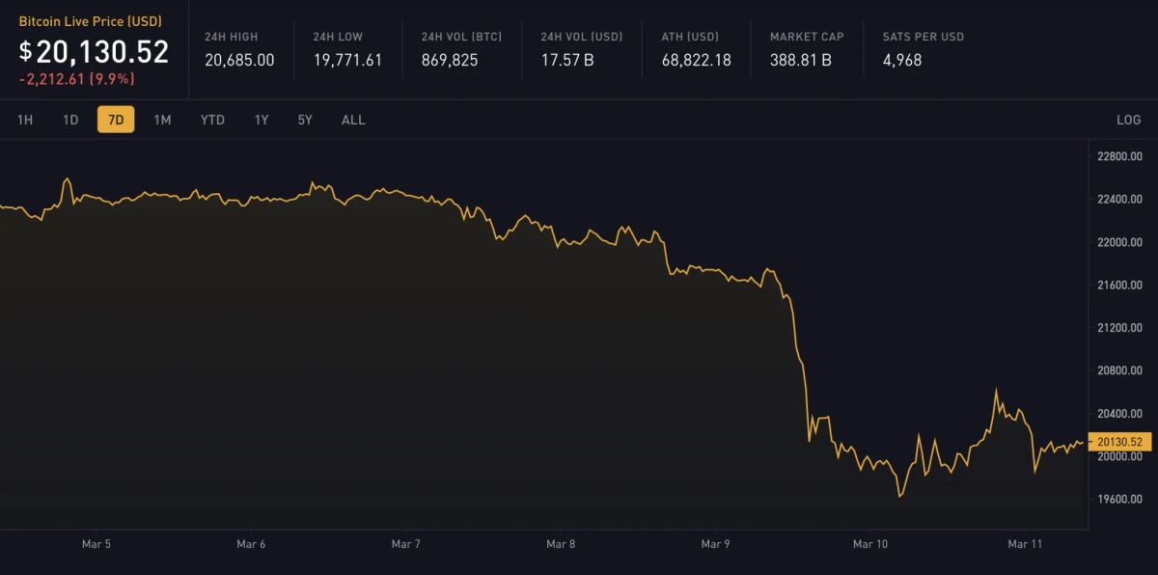This screenshot has width=1158, height=575.
Task: Show the ALL time price history
Action: click(353, 120)
